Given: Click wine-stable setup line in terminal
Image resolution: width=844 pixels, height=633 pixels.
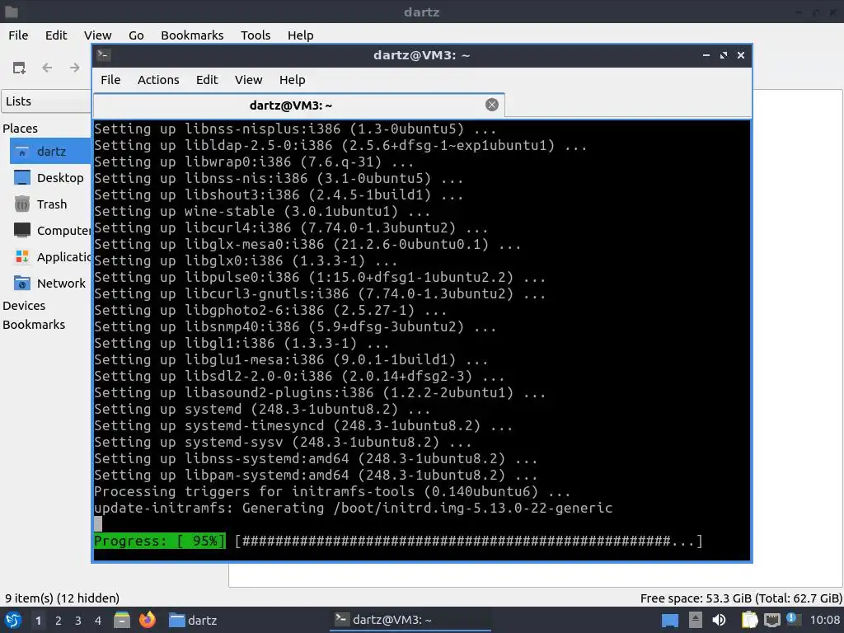Looking at the screenshot, I should coord(262,211).
